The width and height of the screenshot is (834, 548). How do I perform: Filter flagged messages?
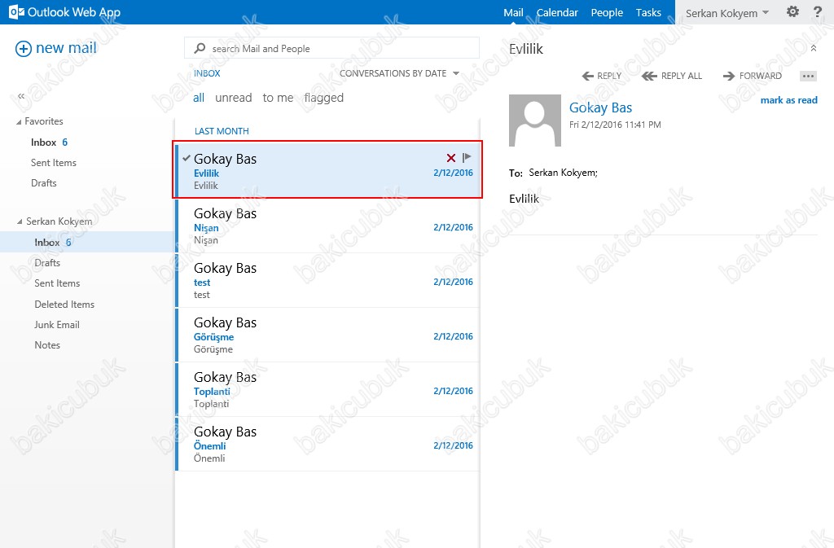point(324,98)
